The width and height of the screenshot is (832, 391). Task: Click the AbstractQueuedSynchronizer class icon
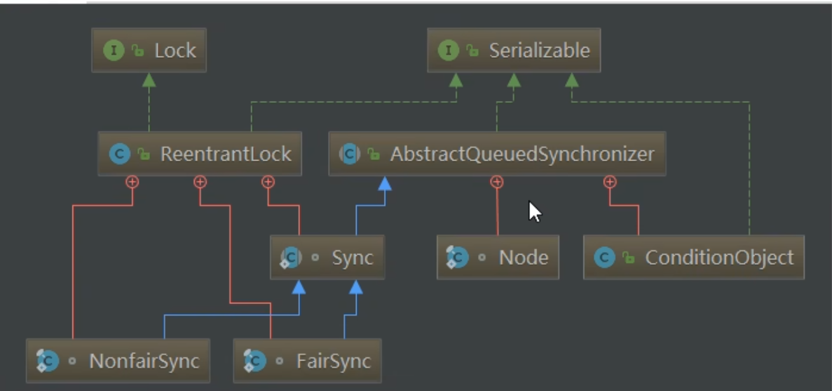(x=350, y=154)
